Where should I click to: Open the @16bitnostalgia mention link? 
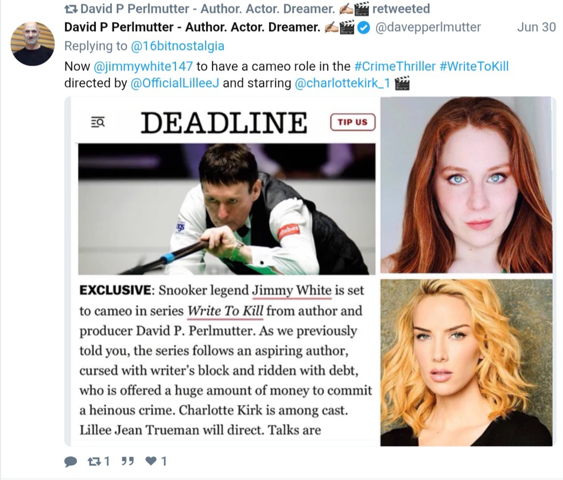click(x=178, y=46)
